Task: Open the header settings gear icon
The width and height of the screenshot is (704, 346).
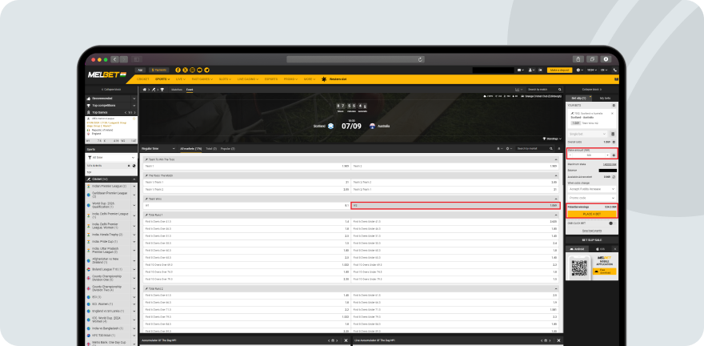Action: 578,70
